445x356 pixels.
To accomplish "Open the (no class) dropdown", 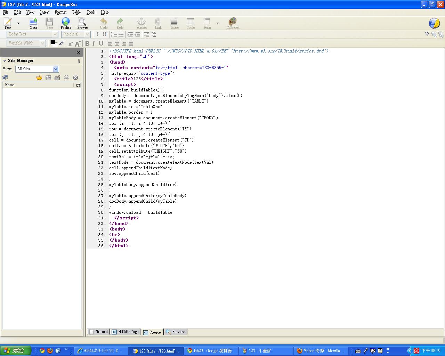I will [76, 34].
